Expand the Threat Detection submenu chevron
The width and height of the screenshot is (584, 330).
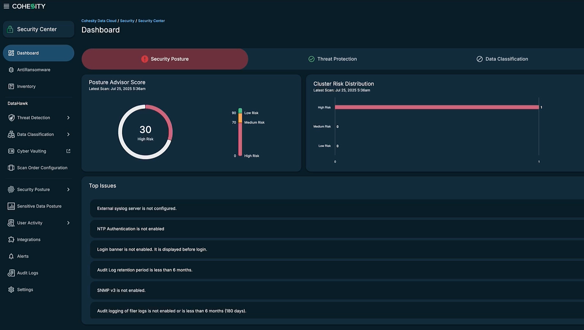(68, 118)
